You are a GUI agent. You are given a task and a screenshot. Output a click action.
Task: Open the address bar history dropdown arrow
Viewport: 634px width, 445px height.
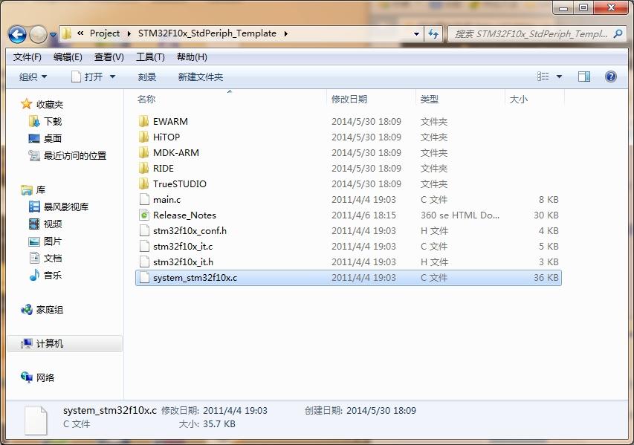click(x=416, y=33)
